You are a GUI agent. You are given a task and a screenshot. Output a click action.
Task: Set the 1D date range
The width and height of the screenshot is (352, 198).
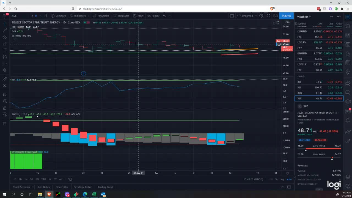[x=15, y=179]
